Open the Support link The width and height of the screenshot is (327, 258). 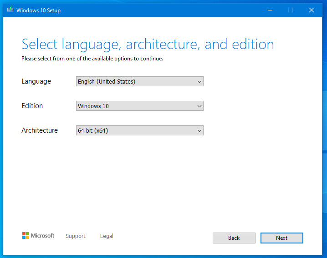76,236
